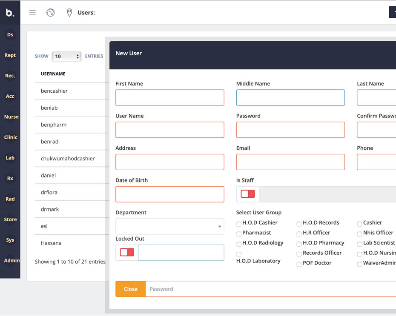Check the H.O.D Laboratory user group
Viewport: 396px width, 316px height.
point(238,254)
